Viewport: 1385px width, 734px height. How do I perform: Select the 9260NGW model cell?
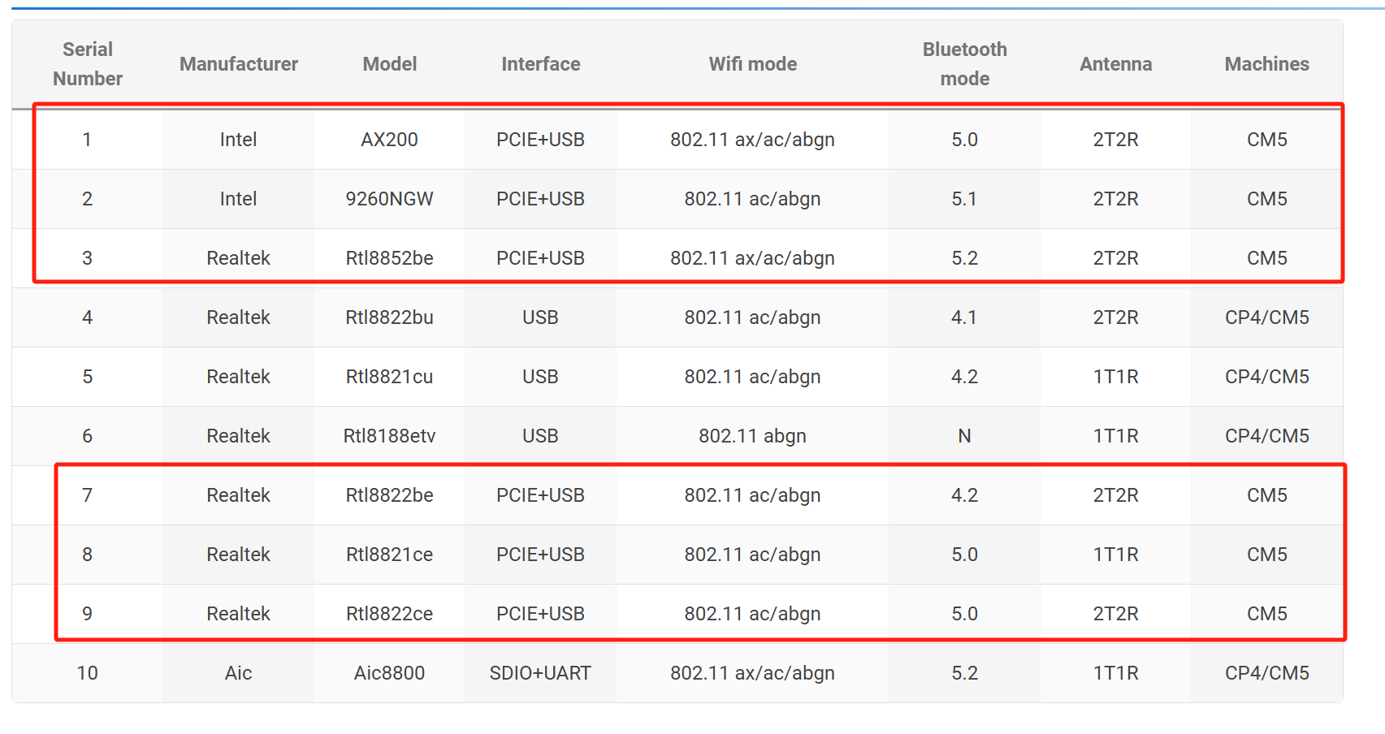coord(390,199)
